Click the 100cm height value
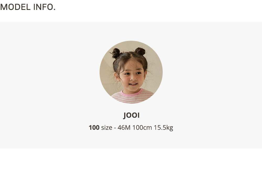 click(142, 128)
